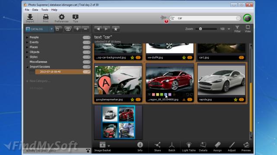The image size is (277, 155).
Task: Collapse the Import Sessions node
Action: (27, 67)
